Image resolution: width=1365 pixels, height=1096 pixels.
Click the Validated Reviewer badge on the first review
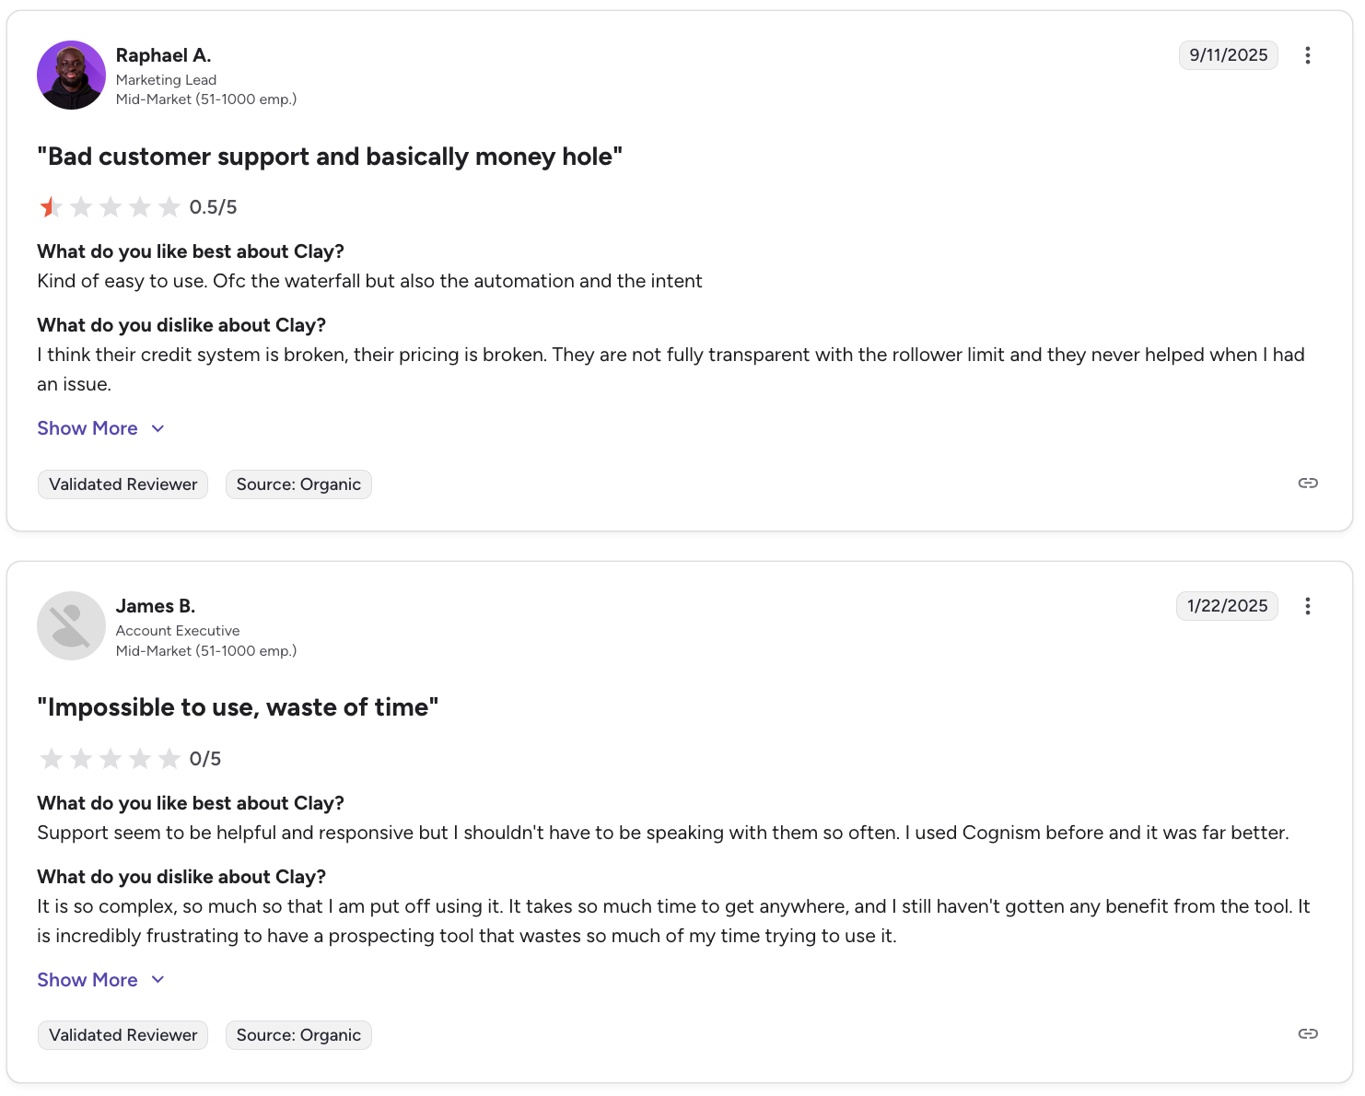point(122,484)
